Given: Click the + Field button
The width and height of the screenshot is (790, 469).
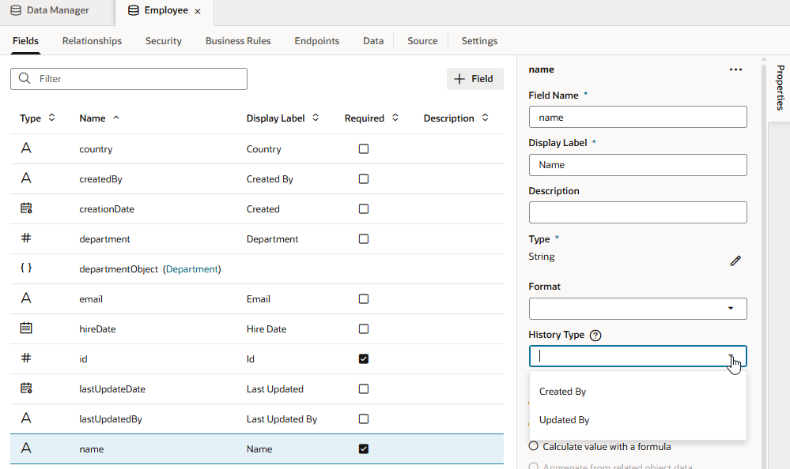Looking at the screenshot, I should pyautogui.click(x=474, y=79).
